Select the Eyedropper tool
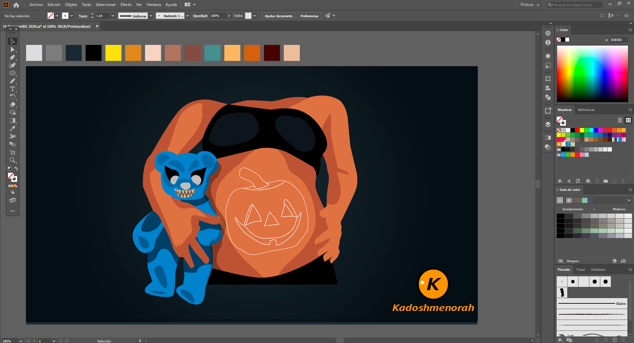Viewport: 634px width, 343px height. [13, 128]
